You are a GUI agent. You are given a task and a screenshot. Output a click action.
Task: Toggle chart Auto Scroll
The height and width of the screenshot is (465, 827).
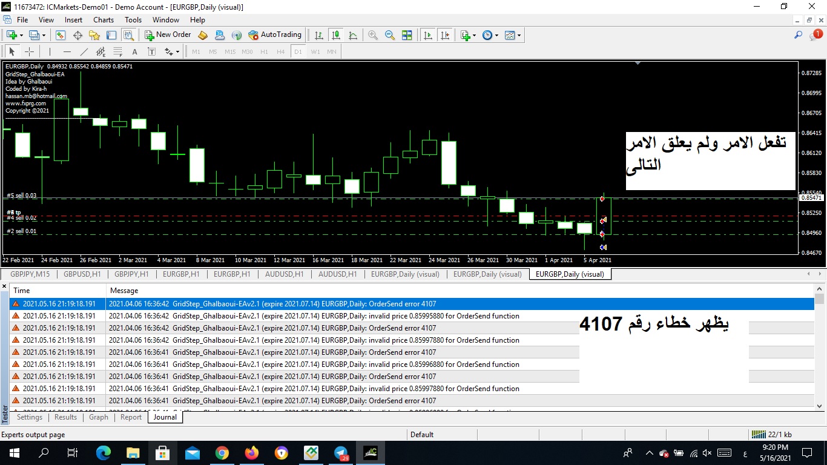coord(429,35)
